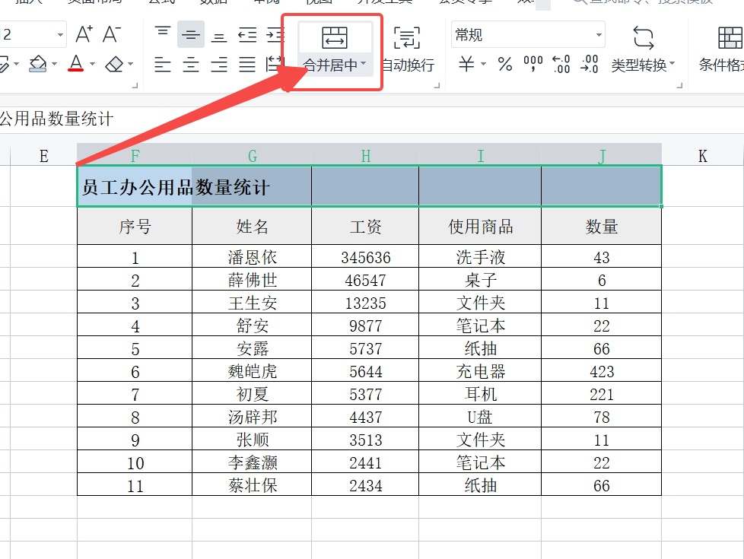744x559 pixels.
Task: Open font color dropdown arrow
Action: pyautogui.click(x=92, y=64)
